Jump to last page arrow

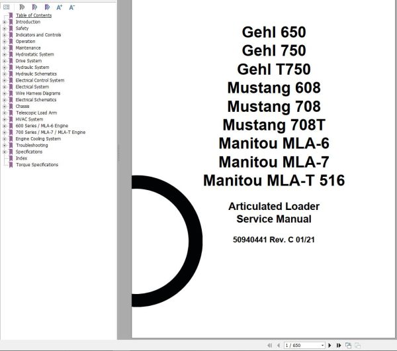coord(339,345)
